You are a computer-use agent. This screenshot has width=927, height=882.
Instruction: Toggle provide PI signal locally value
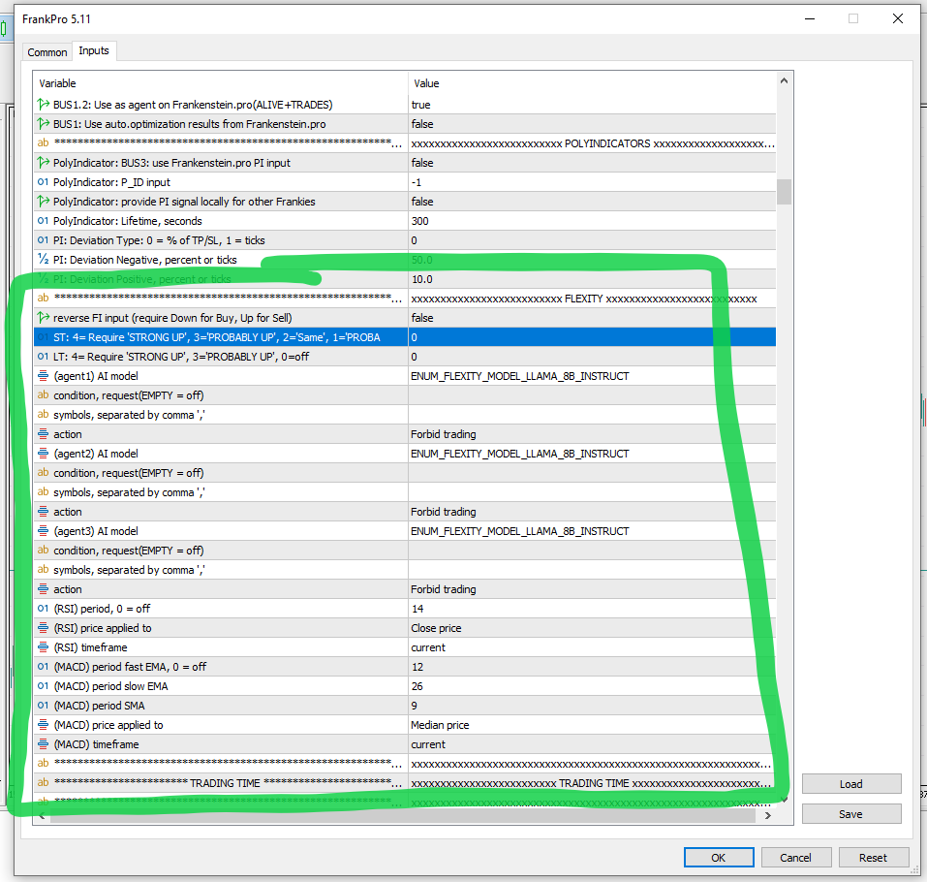tap(592, 202)
